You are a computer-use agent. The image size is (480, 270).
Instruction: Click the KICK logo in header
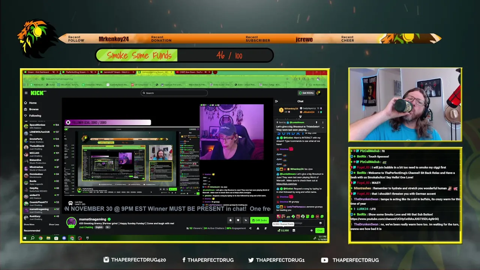(38, 93)
